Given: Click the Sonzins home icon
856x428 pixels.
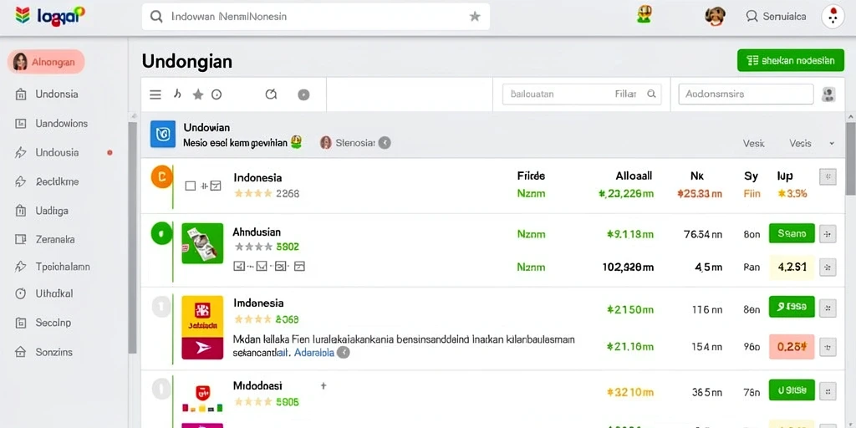Looking at the screenshot, I should tap(21, 352).
